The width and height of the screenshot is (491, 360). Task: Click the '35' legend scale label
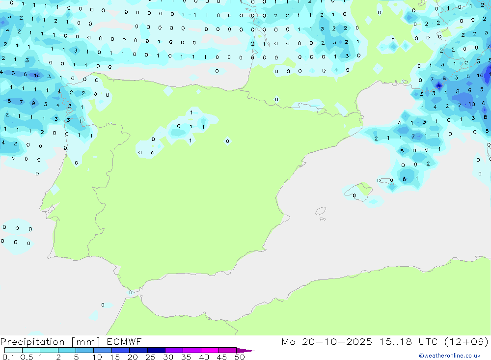[x=186, y=357]
